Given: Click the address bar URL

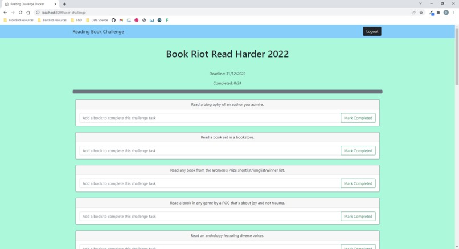Looking at the screenshot, I should (x=64, y=13).
